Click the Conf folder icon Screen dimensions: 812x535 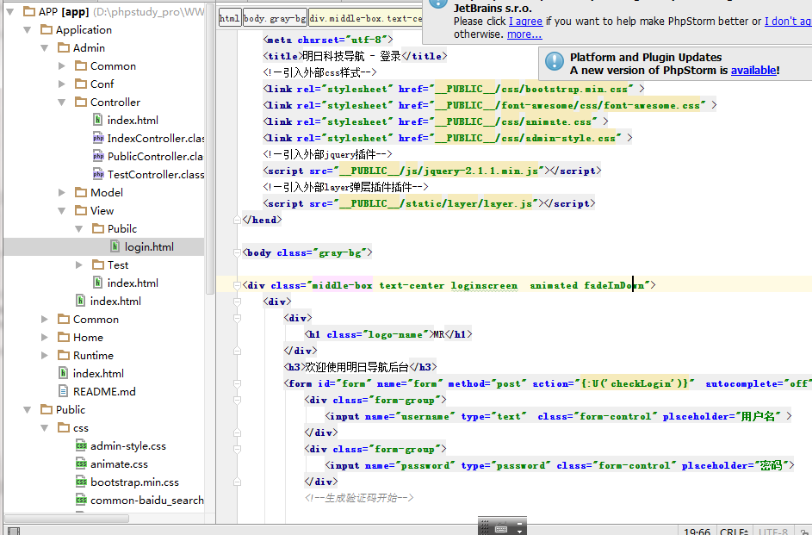tap(81, 84)
